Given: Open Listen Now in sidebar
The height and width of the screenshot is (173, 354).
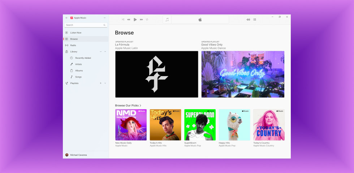Looking at the screenshot, I should (x=86, y=33).
